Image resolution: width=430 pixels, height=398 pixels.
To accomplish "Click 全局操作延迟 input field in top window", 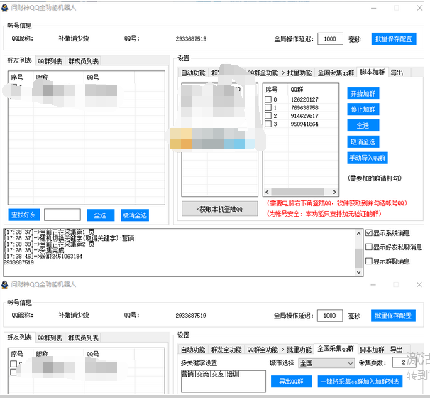I will (330, 38).
